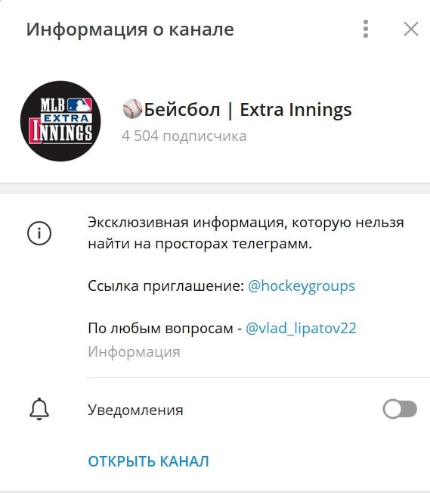The height and width of the screenshot is (493, 430).
Task: Click the circled info icon beside the description
Action: pos(39,233)
